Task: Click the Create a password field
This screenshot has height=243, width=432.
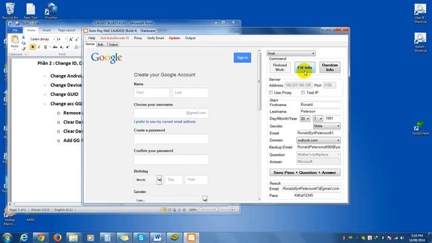Action: tap(171, 139)
